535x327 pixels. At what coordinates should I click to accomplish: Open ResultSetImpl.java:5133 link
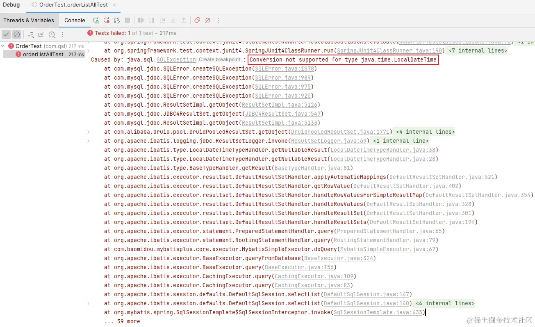279,123
